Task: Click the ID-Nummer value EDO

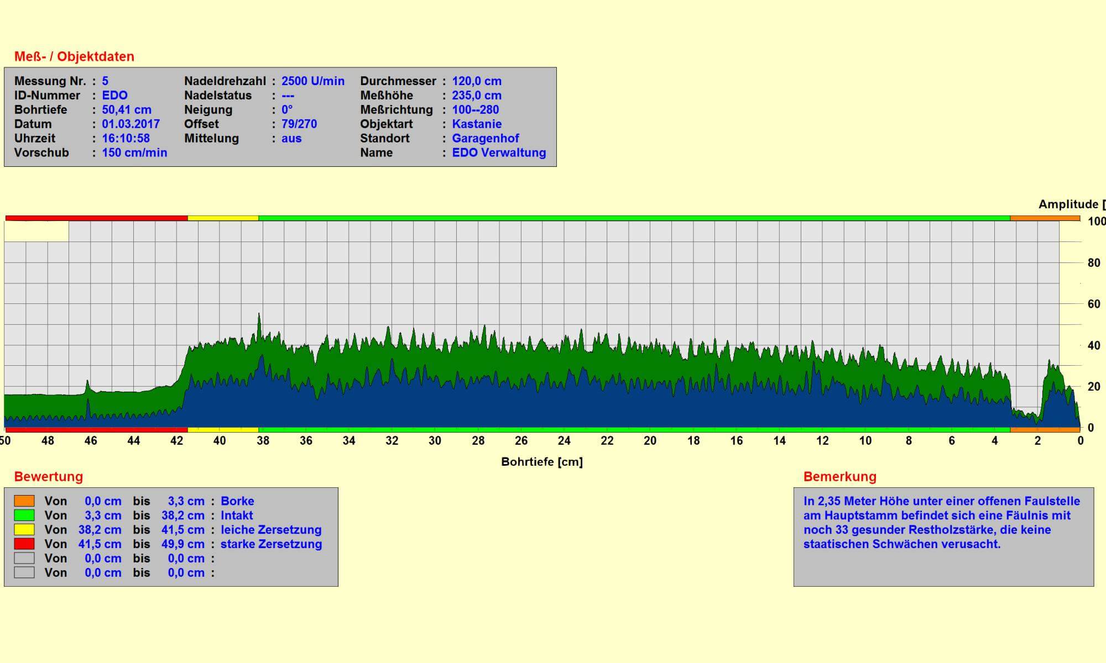Action: tap(114, 96)
